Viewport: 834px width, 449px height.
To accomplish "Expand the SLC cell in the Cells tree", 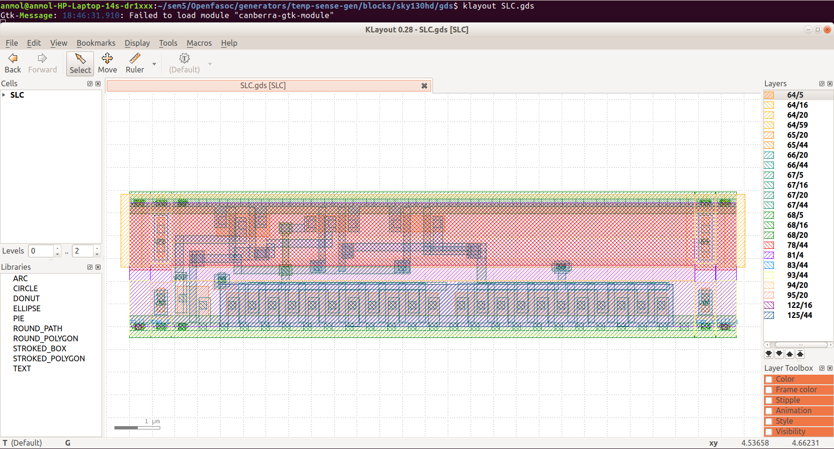I will click(5, 95).
